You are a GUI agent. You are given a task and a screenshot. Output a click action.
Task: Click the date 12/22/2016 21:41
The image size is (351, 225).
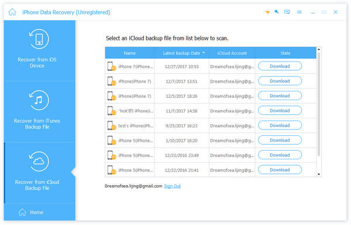click(181, 170)
